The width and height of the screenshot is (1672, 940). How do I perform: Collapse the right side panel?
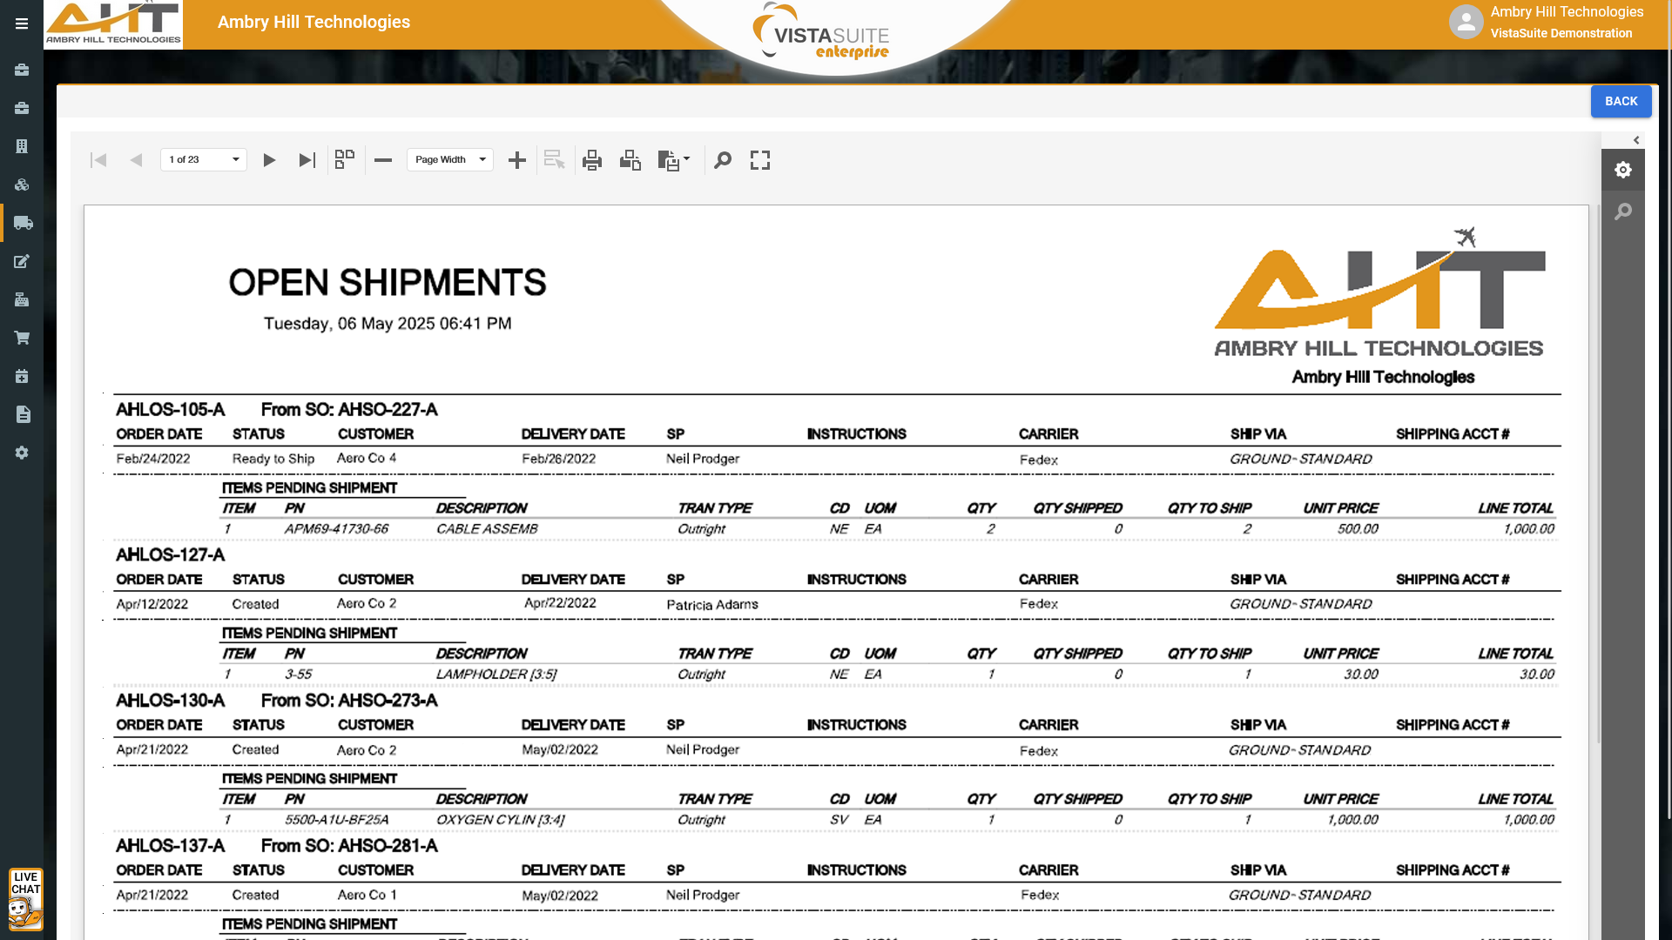point(1636,140)
